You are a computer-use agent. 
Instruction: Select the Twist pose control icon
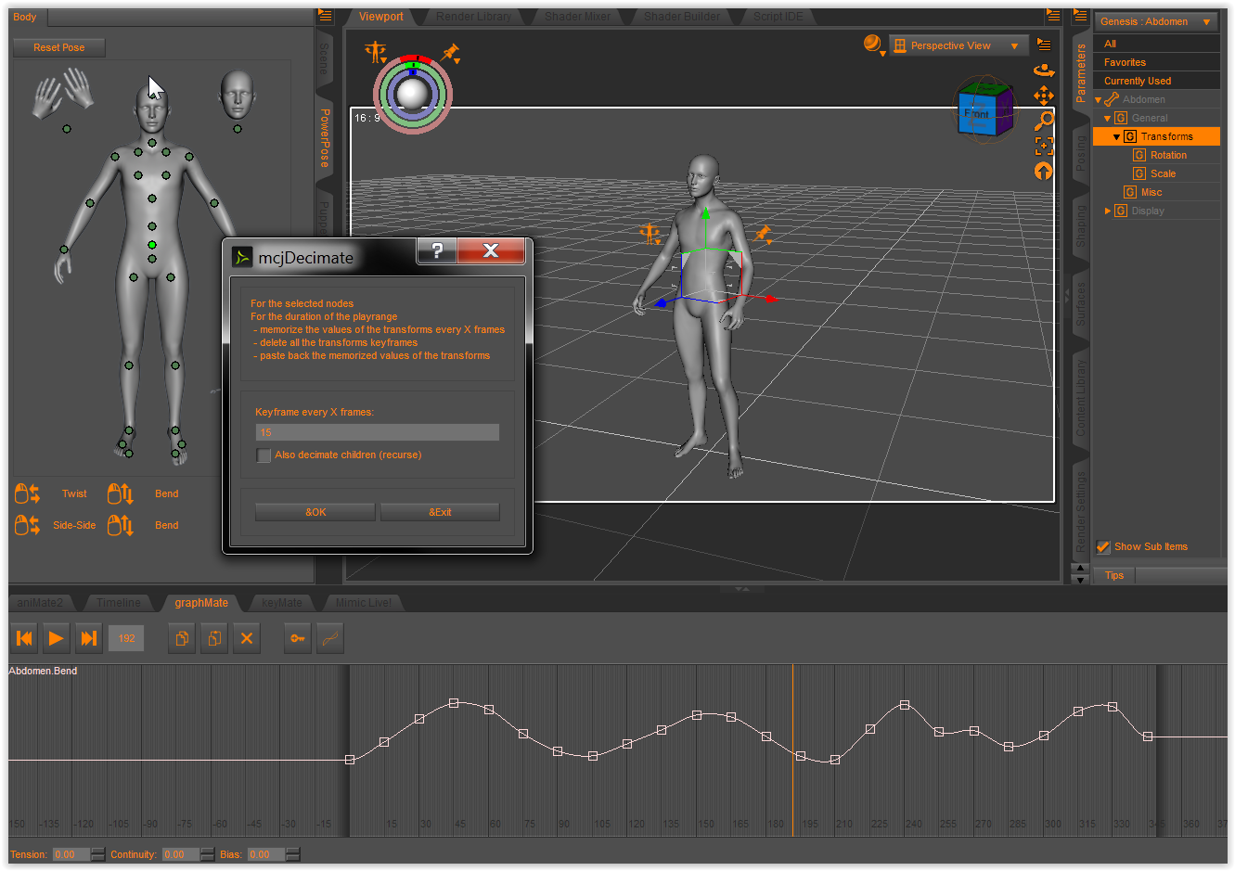(x=27, y=493)
